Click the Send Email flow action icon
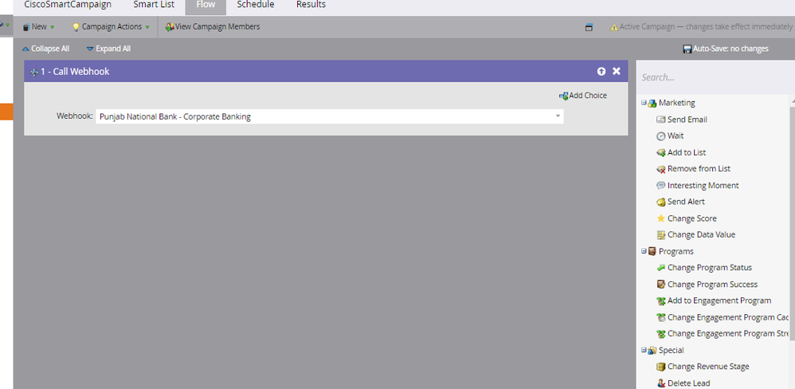 click(x=660, y=120)
